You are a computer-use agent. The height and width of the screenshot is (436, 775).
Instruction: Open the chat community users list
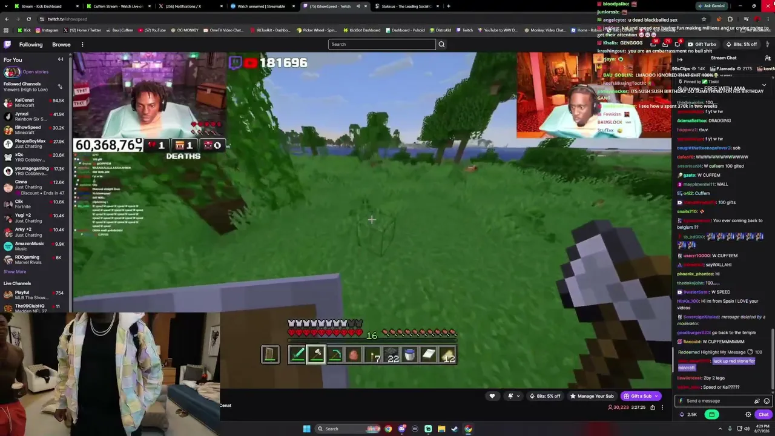click(768, 58)
